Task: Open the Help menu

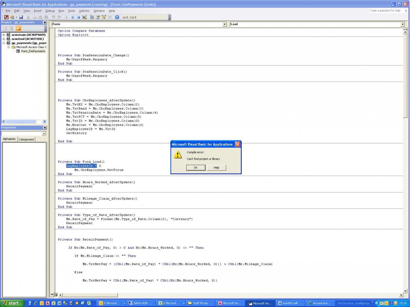Action: 112,11
